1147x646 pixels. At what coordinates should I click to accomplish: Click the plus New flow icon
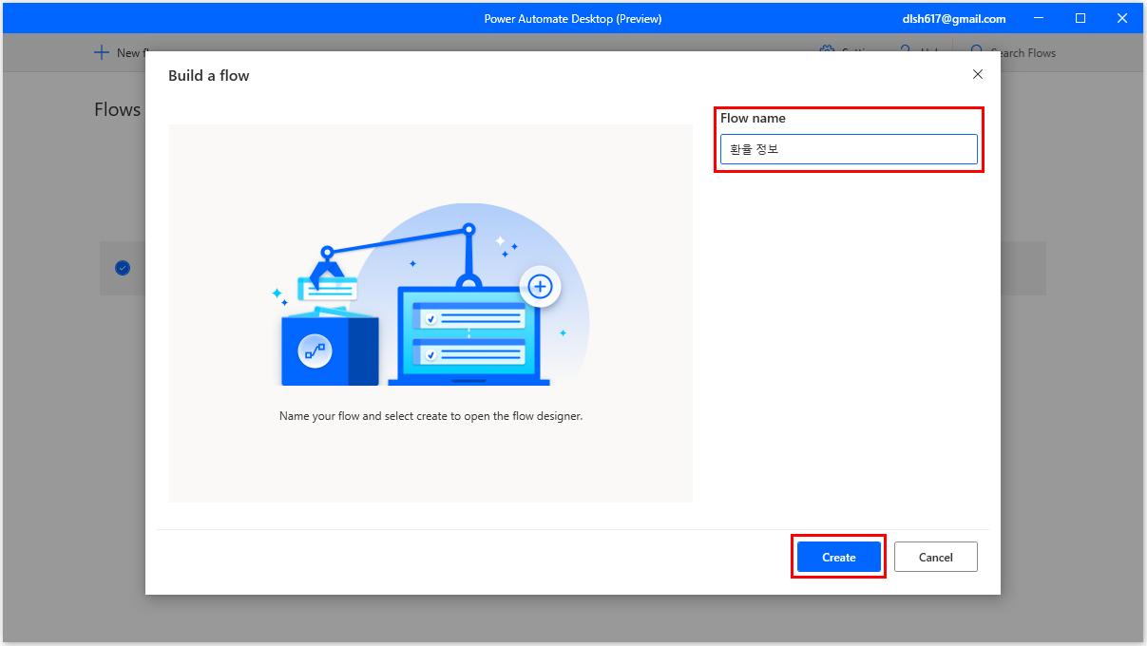tap(102, 52)
